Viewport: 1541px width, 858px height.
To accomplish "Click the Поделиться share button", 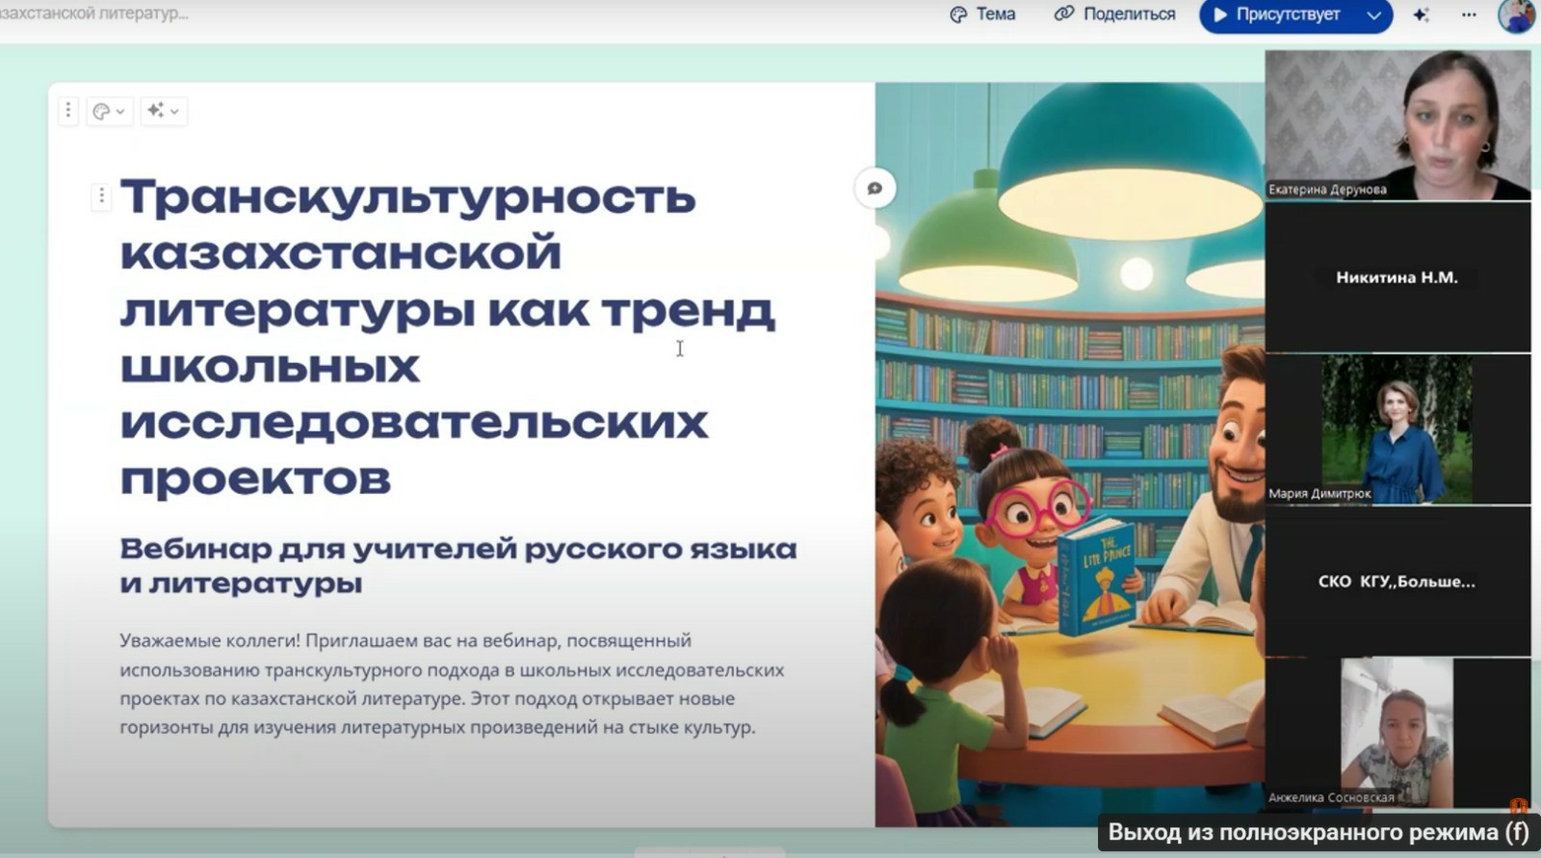I will pyautogui.click(x=1115, y=14).
